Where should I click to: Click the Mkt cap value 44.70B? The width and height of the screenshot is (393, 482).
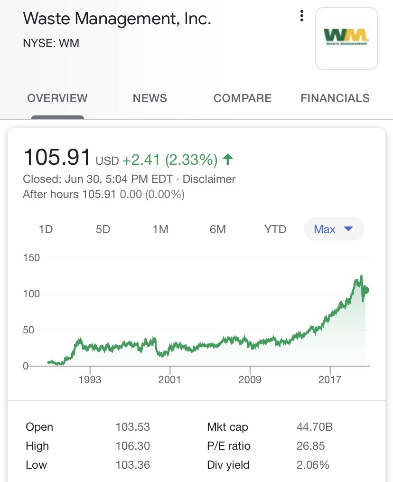click(x=314, y=427)
